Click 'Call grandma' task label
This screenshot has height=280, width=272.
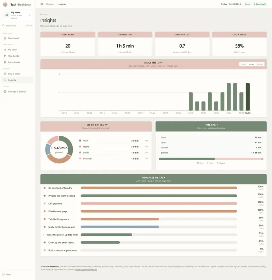55,203
